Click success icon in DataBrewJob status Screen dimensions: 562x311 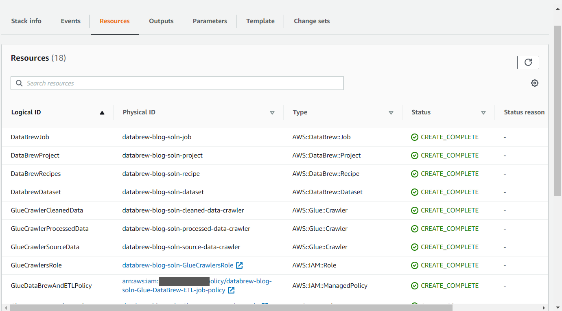click(x=415, y=137)
